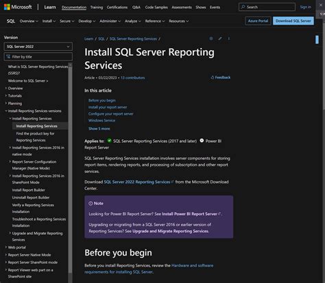Open the more actions vertical dots
This screenshot has height=283, width=325.
228,38
